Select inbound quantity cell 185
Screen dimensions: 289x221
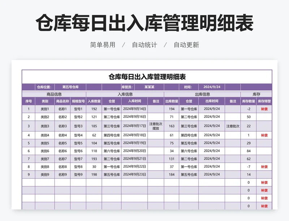pyautogui.click(x=94, y=126)
